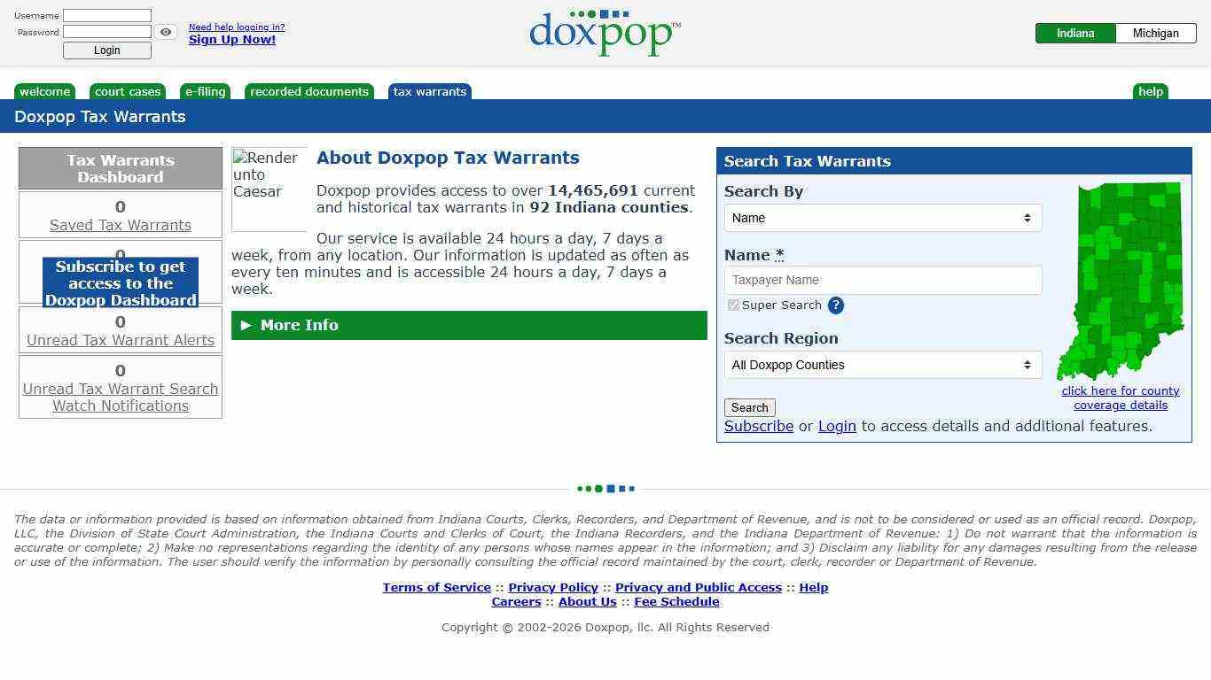This screenshot has height=680, width=1211.
Task: Switch to the Michigan region
Action: click(1155, 33)
